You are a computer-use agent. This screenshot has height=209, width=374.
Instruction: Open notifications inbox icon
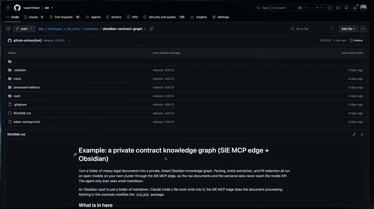(355, 8)
